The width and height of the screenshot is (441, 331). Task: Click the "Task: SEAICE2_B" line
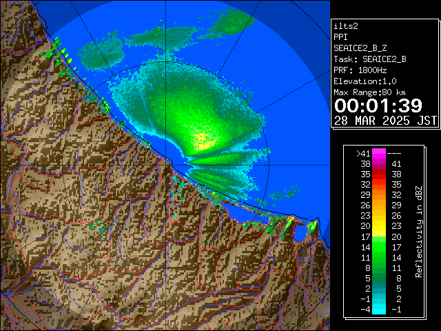click(370, 59)
